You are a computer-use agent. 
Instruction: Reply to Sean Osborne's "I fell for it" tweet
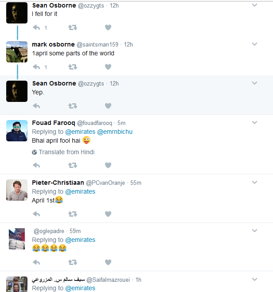pyautogui.click(x=36, y=28)
